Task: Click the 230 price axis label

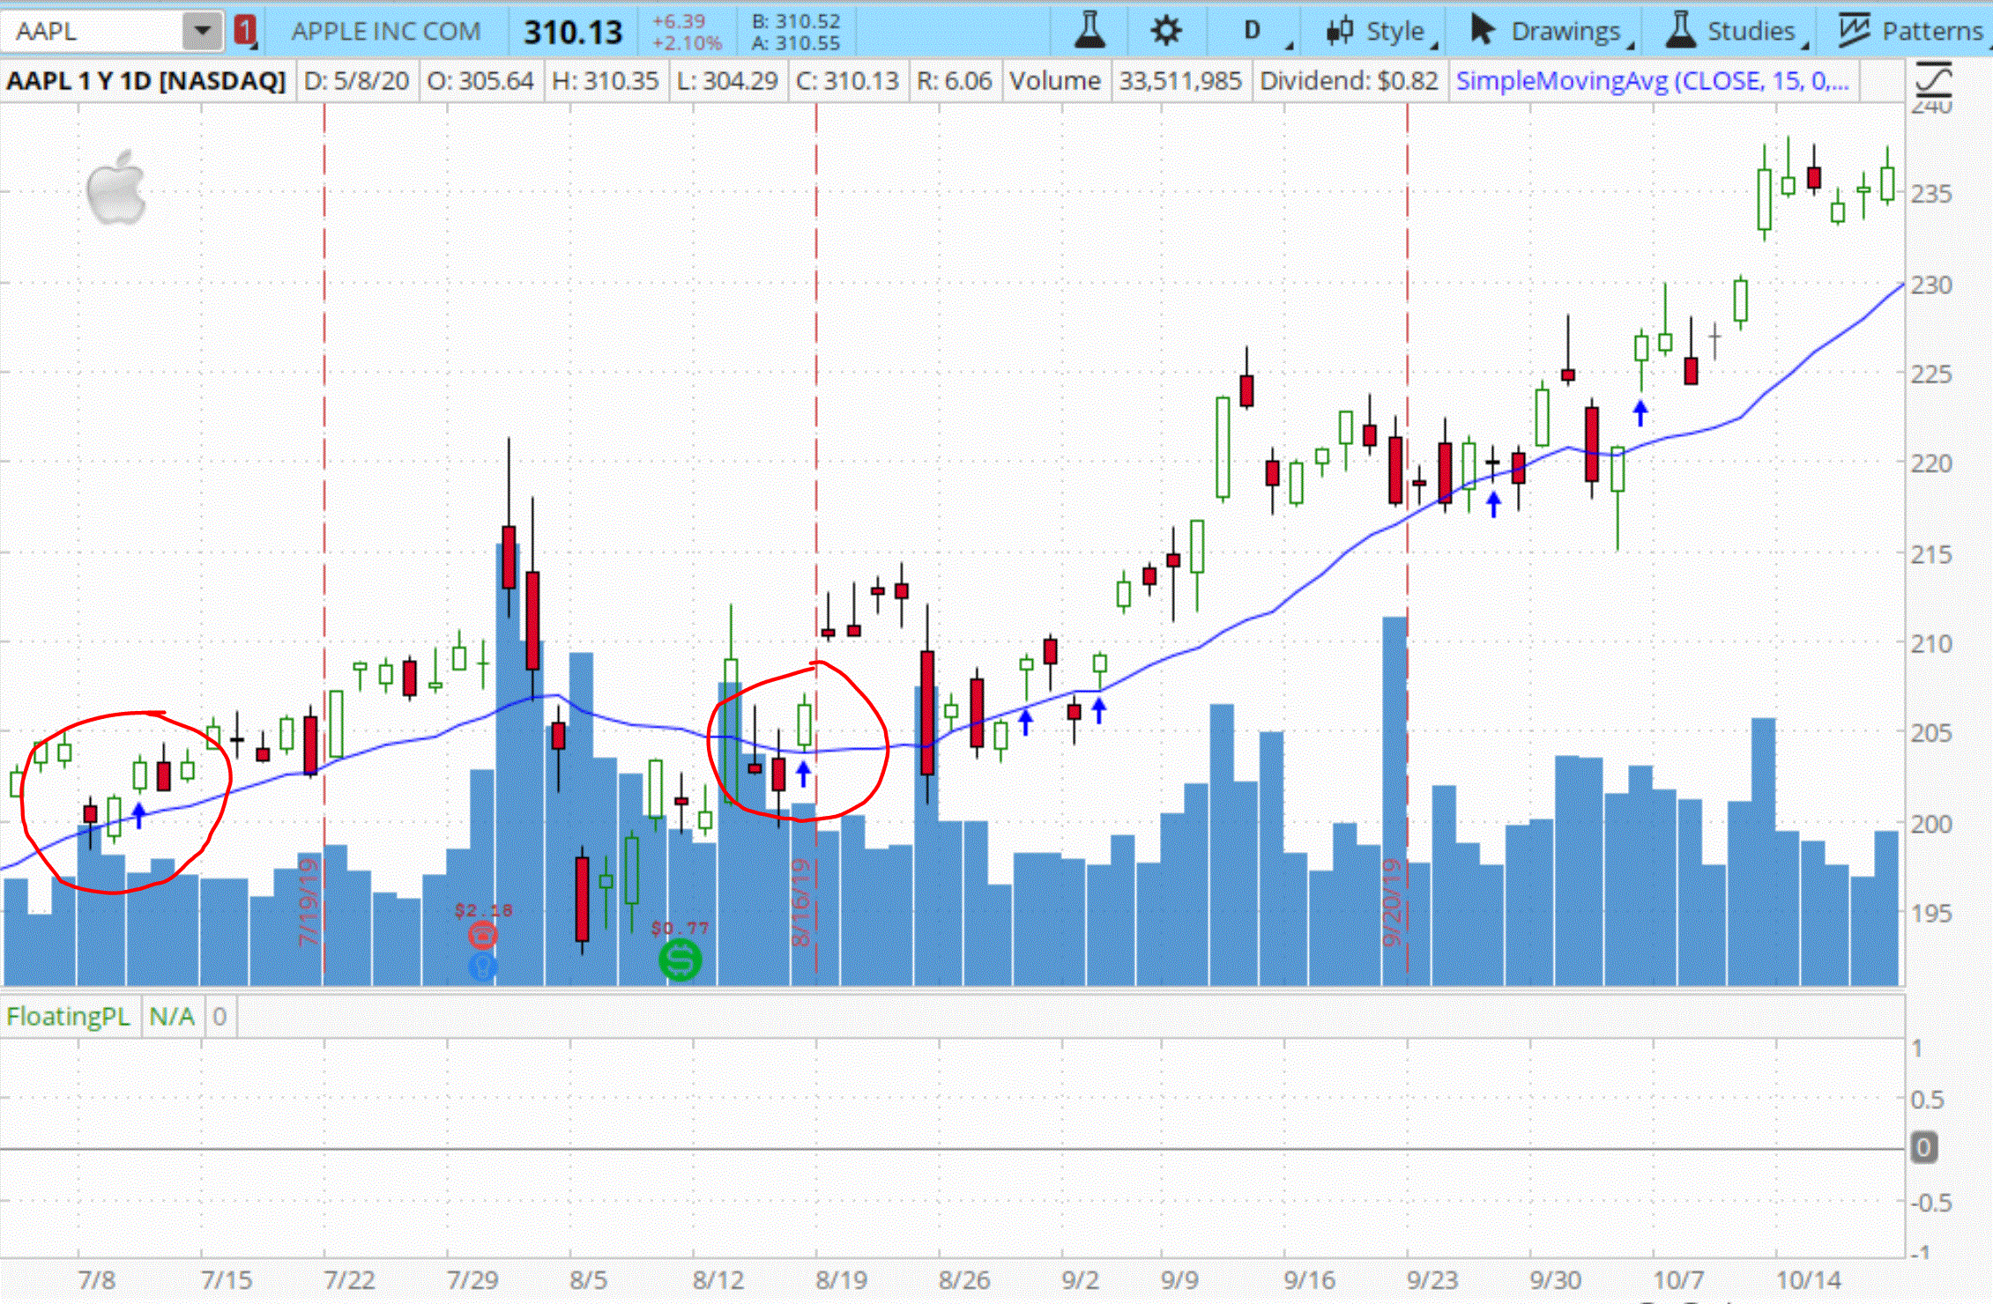Action: [1931, 285]
